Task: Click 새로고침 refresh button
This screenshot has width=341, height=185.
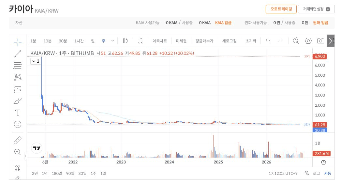Action: click(x=230, y=41)
